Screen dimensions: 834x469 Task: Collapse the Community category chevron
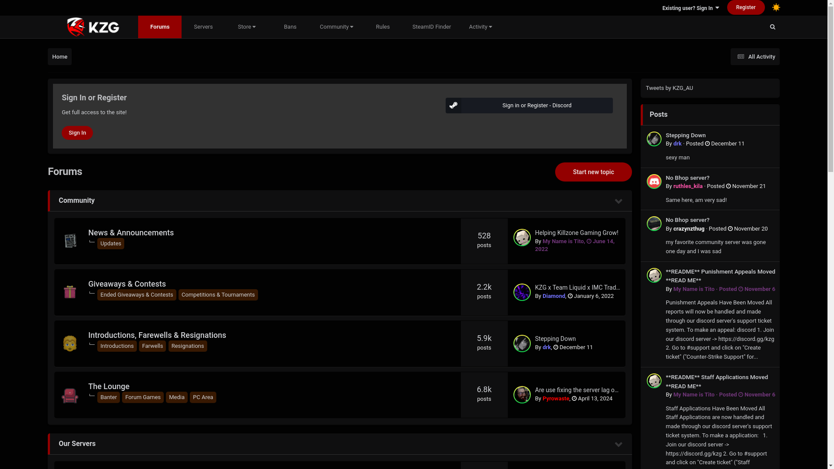tap(619, 201)
